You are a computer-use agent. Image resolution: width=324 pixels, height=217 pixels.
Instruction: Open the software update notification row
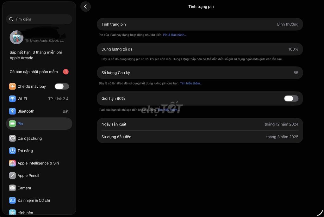click(39, 72)
